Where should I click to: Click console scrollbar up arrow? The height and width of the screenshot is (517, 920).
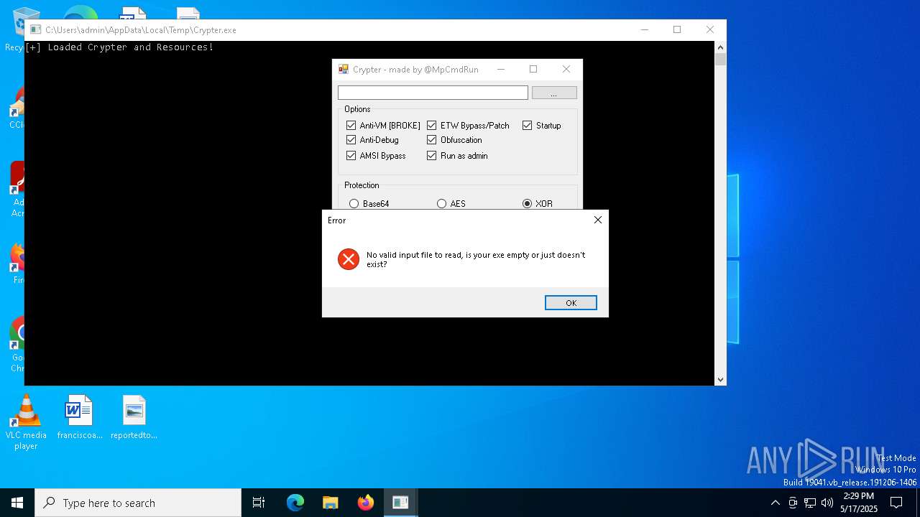click(x=720, y=47)
